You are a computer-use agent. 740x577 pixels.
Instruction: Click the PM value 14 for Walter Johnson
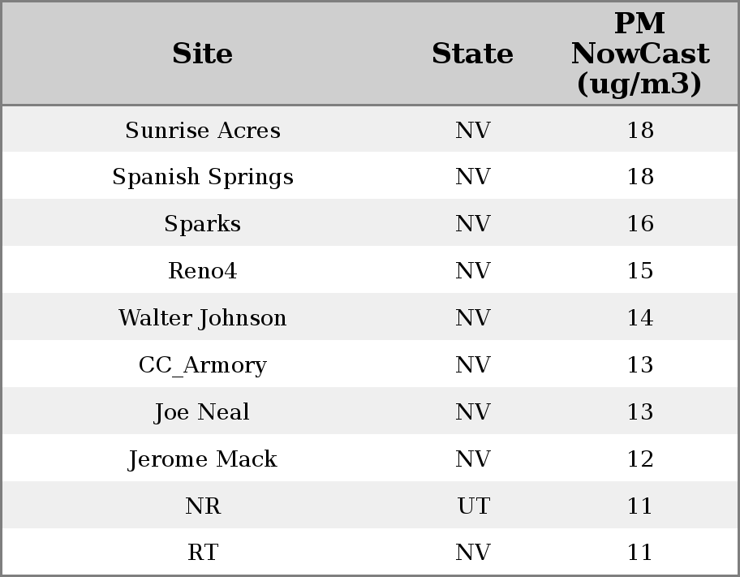[640, 318]
